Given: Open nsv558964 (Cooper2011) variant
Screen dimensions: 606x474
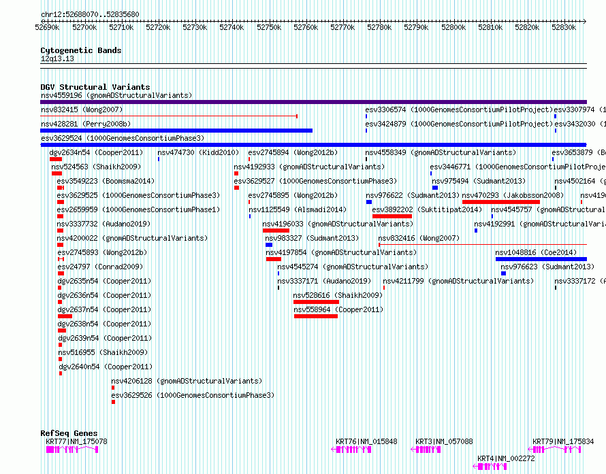Looking at the screenshot, I should pos(338,309).
